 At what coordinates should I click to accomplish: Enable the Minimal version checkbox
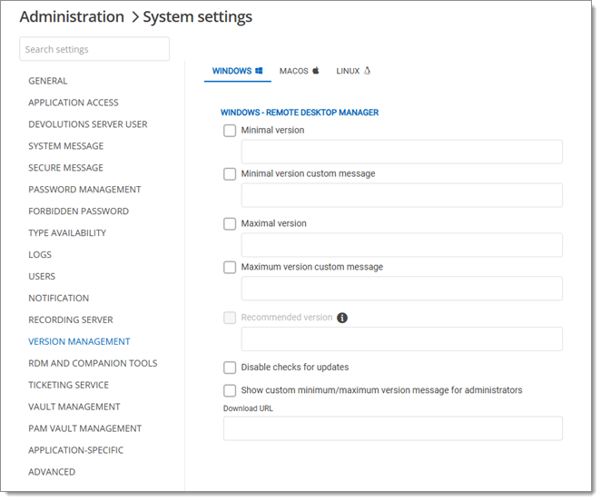pos(230,131)
